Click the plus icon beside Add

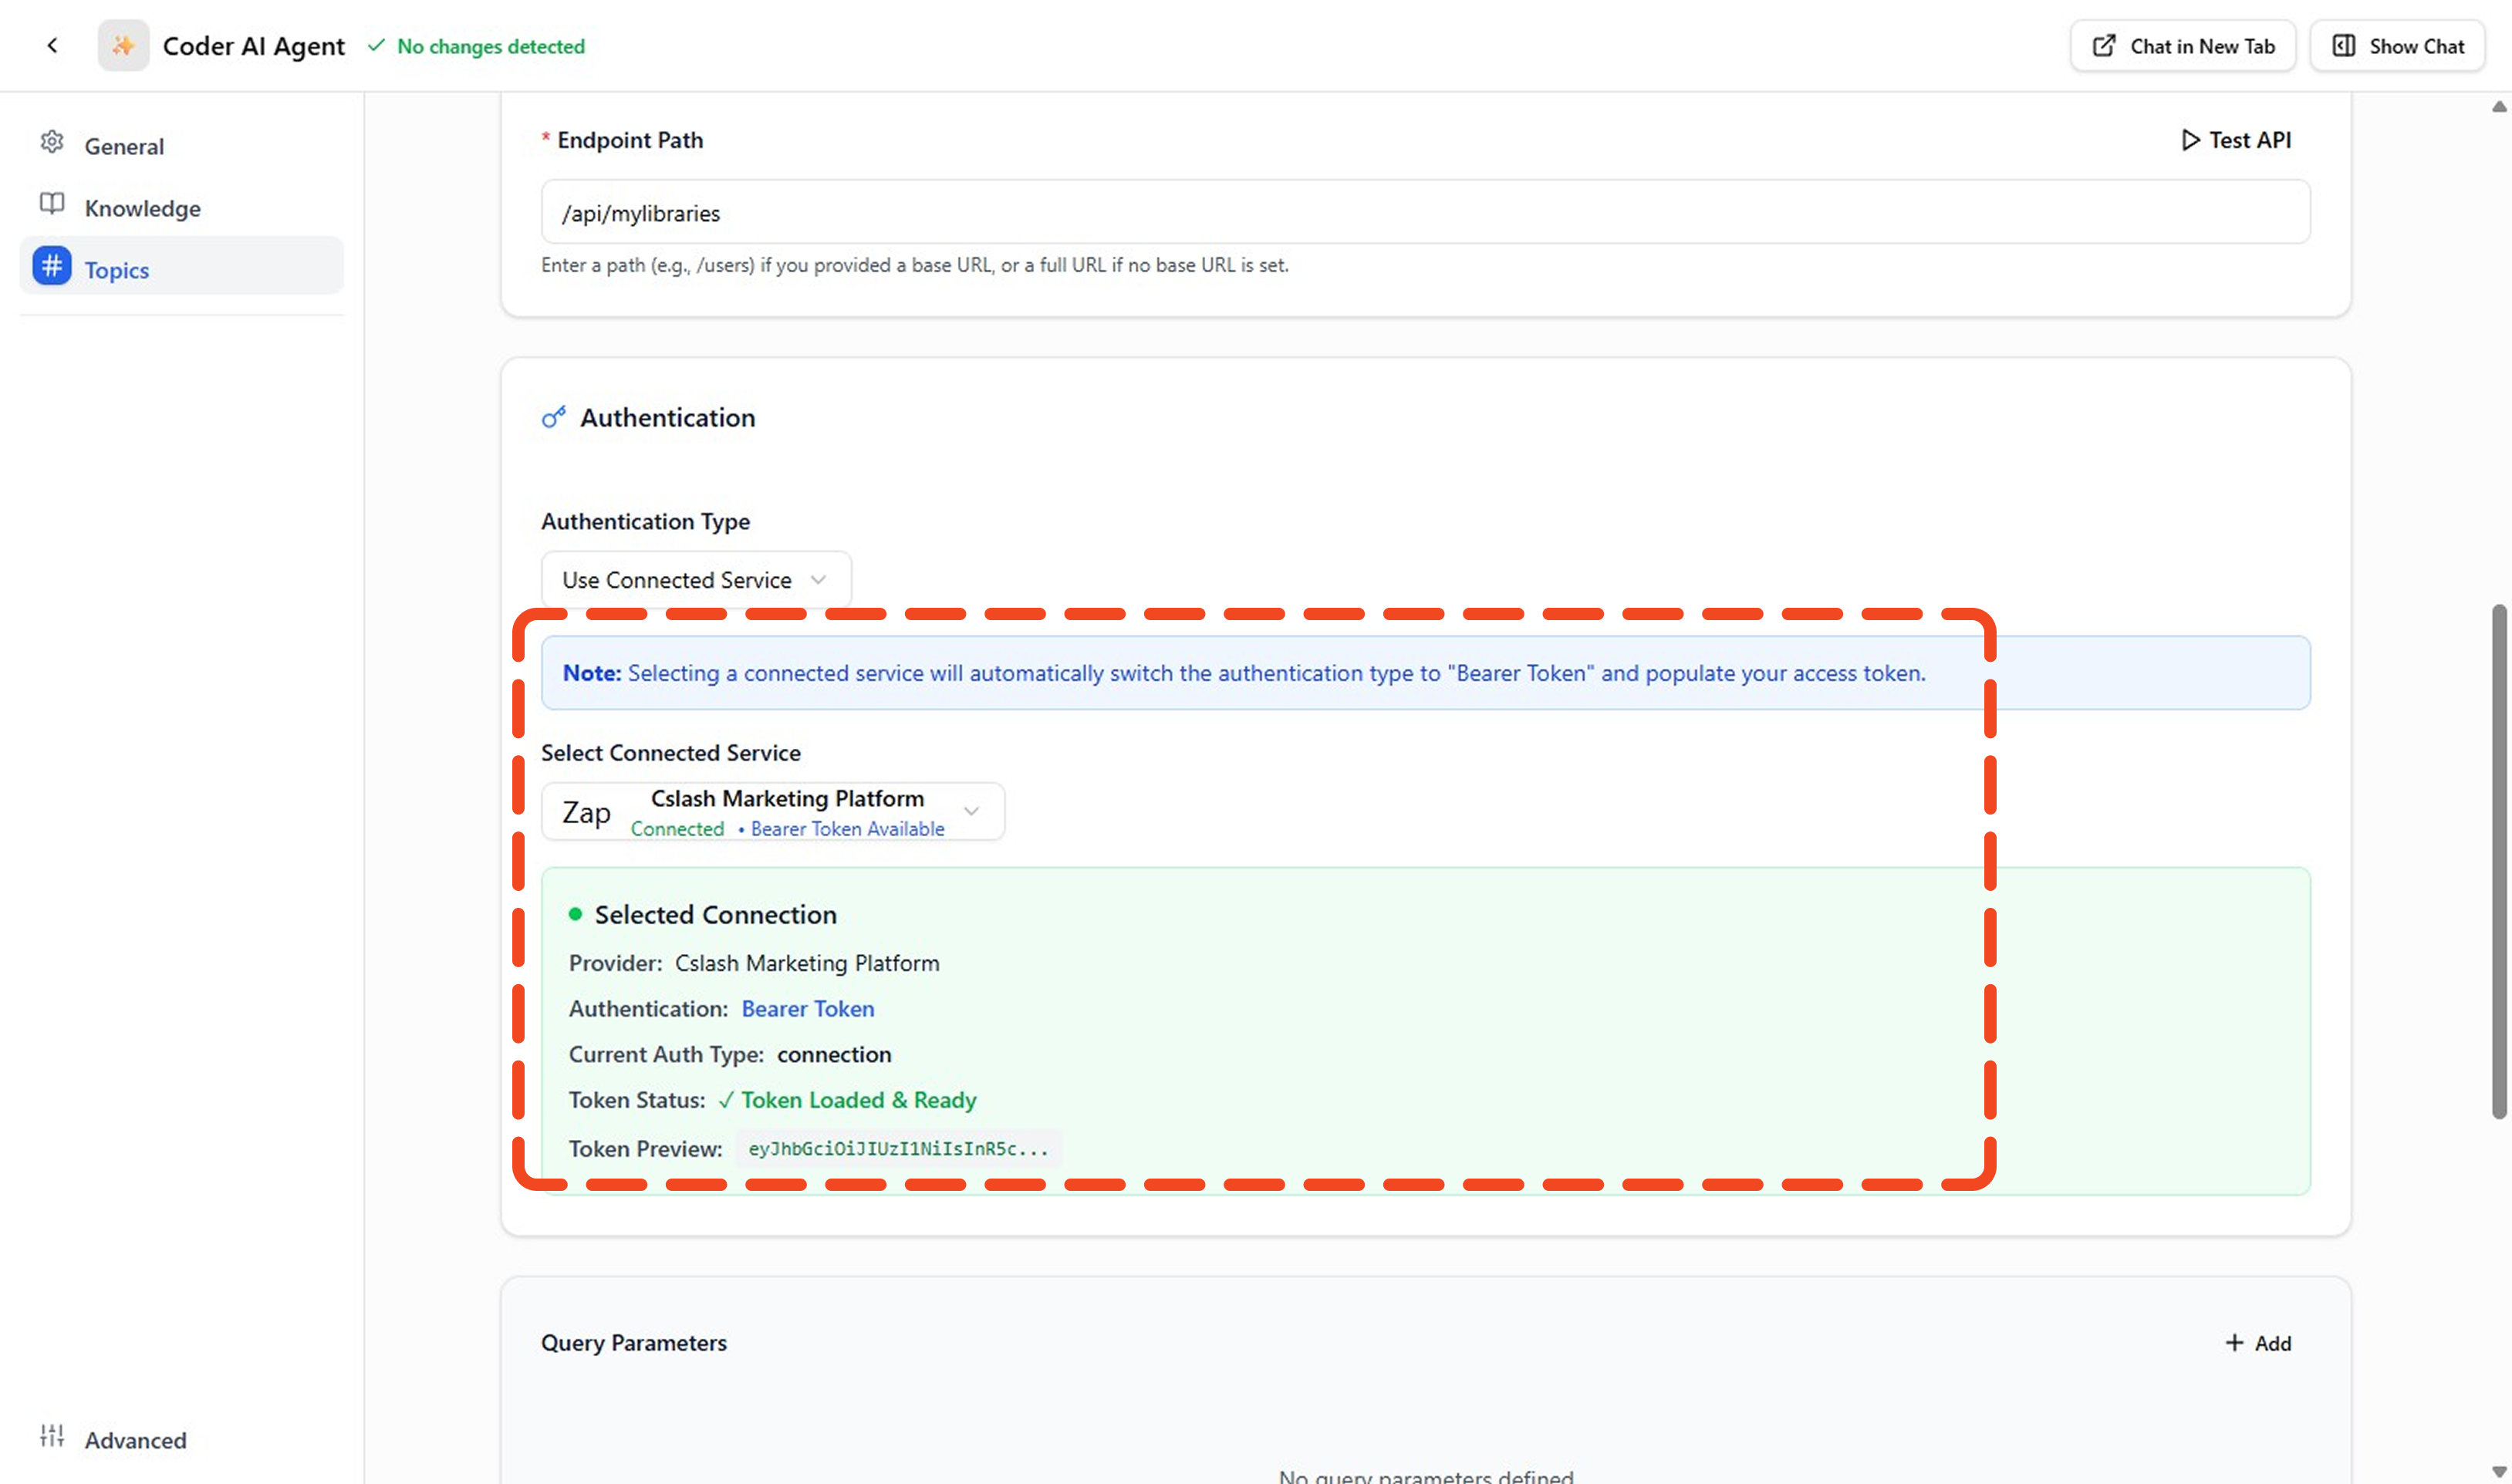[2234, 1343]
